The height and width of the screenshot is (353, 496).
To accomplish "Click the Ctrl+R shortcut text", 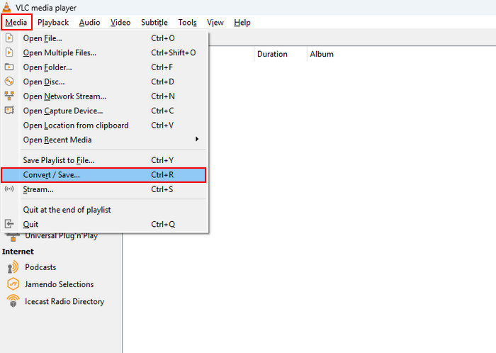I will [162, 175].
